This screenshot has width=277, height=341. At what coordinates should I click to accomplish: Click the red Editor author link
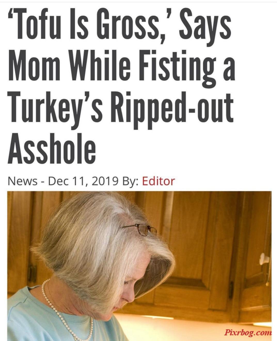159,181
